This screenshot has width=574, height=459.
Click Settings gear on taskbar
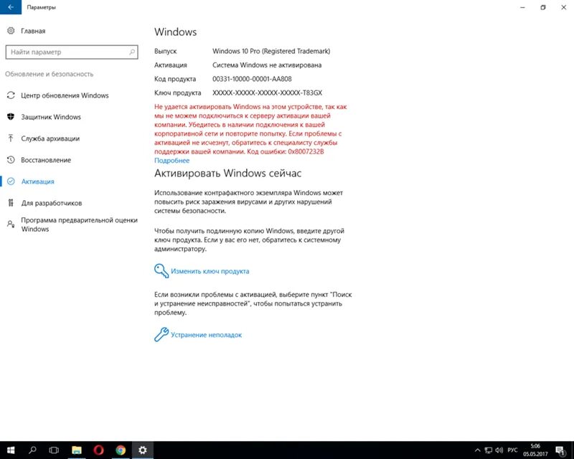tap(143, 450)
